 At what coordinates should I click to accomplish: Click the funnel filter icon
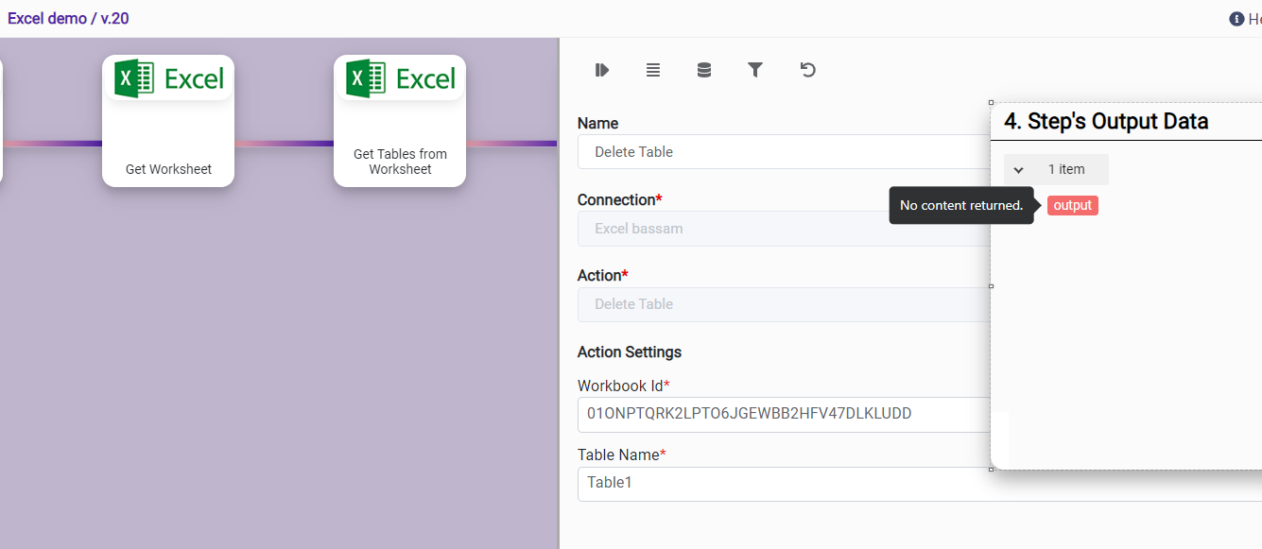click(x=755, y=70)
